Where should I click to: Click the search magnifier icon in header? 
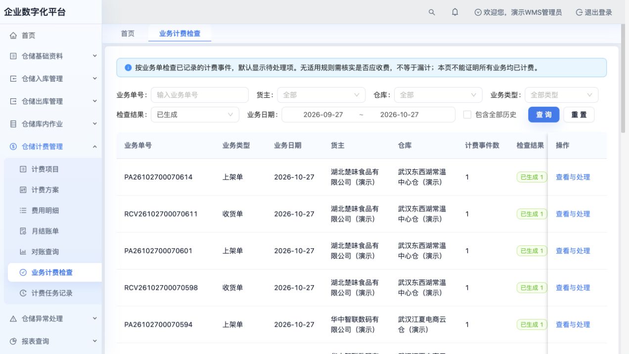click(x=432, y=12)
